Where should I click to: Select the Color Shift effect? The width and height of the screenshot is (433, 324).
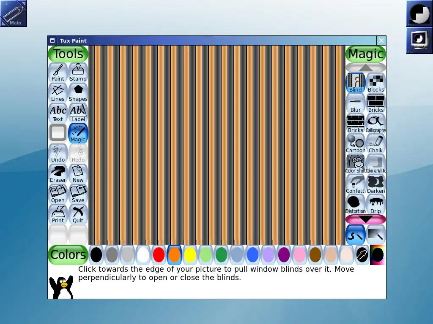(355, 164)
